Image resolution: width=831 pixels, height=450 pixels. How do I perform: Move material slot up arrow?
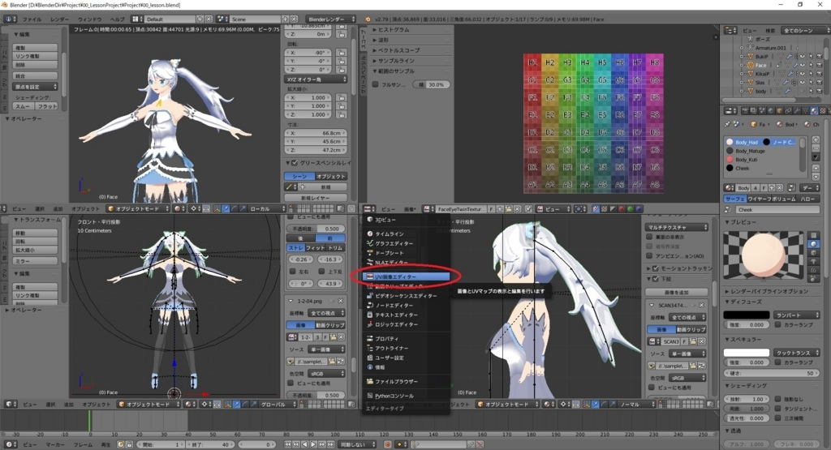pyautogui.click(x=816, y=168)
